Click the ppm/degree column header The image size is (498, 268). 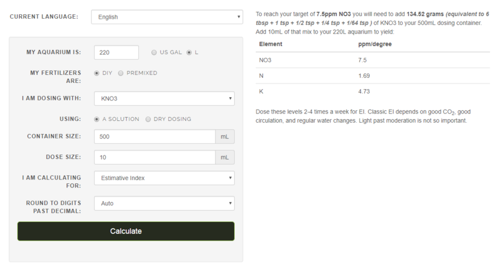[375, 44]
